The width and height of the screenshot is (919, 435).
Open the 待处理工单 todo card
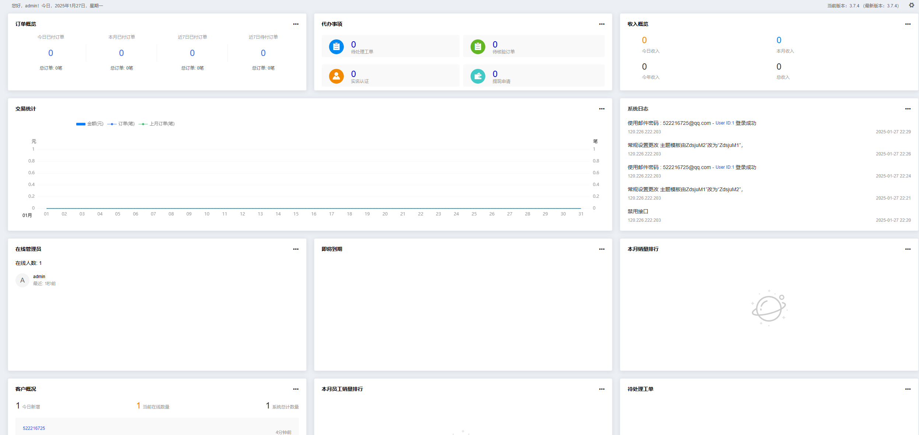(390, 46)
